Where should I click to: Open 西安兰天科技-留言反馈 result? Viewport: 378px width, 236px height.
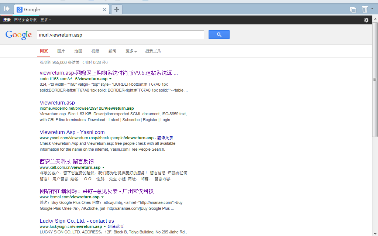(x=67, y=162)
